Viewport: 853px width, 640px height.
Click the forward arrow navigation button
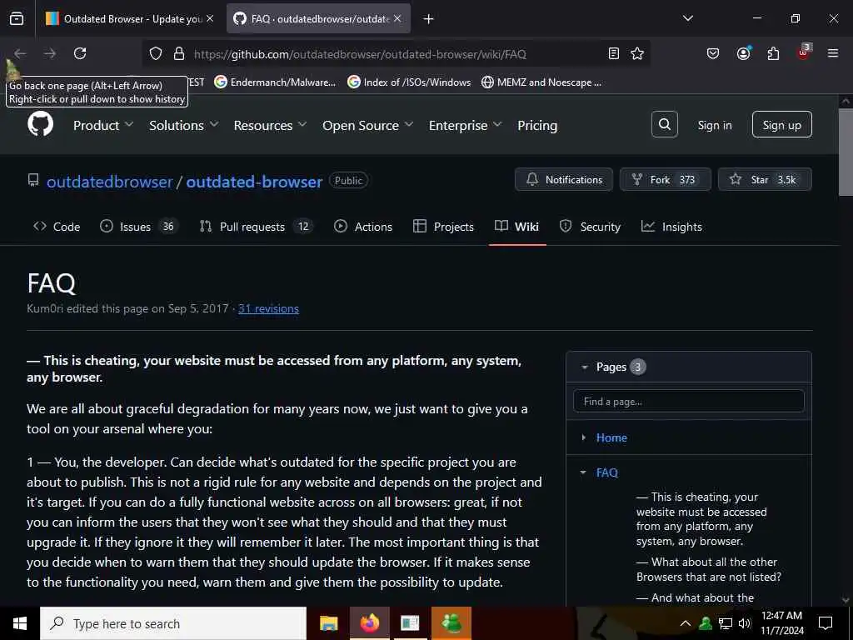[49, 53]
